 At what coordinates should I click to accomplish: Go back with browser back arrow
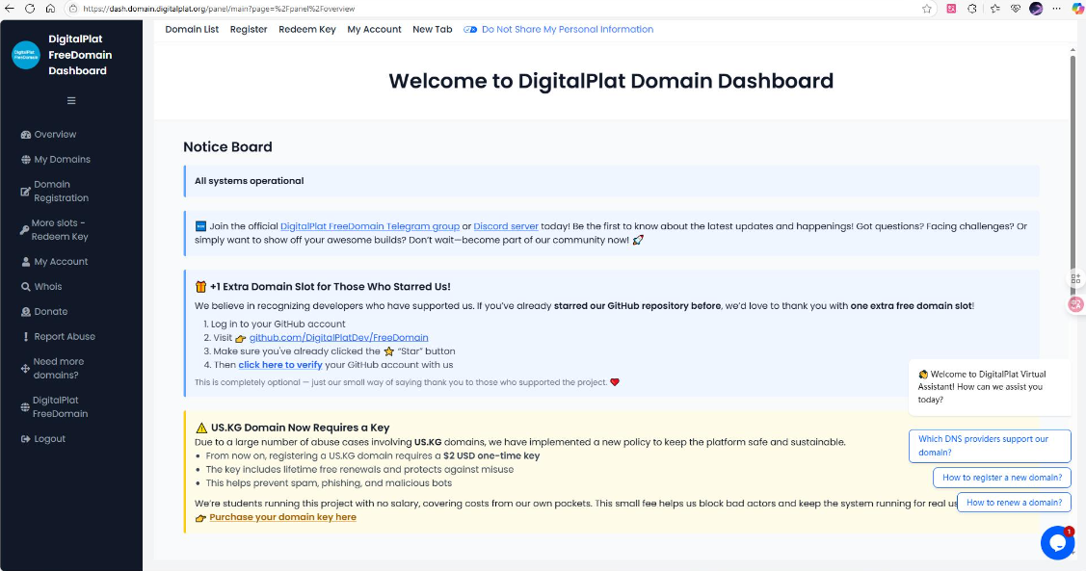pyautogui.click(x=9, y=9)
